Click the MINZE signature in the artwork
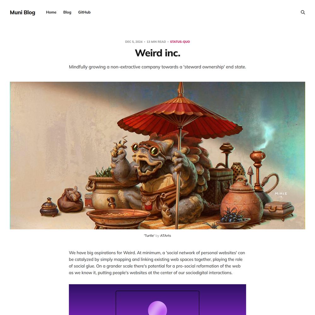315x315 pixels. [x=281, y=194]
